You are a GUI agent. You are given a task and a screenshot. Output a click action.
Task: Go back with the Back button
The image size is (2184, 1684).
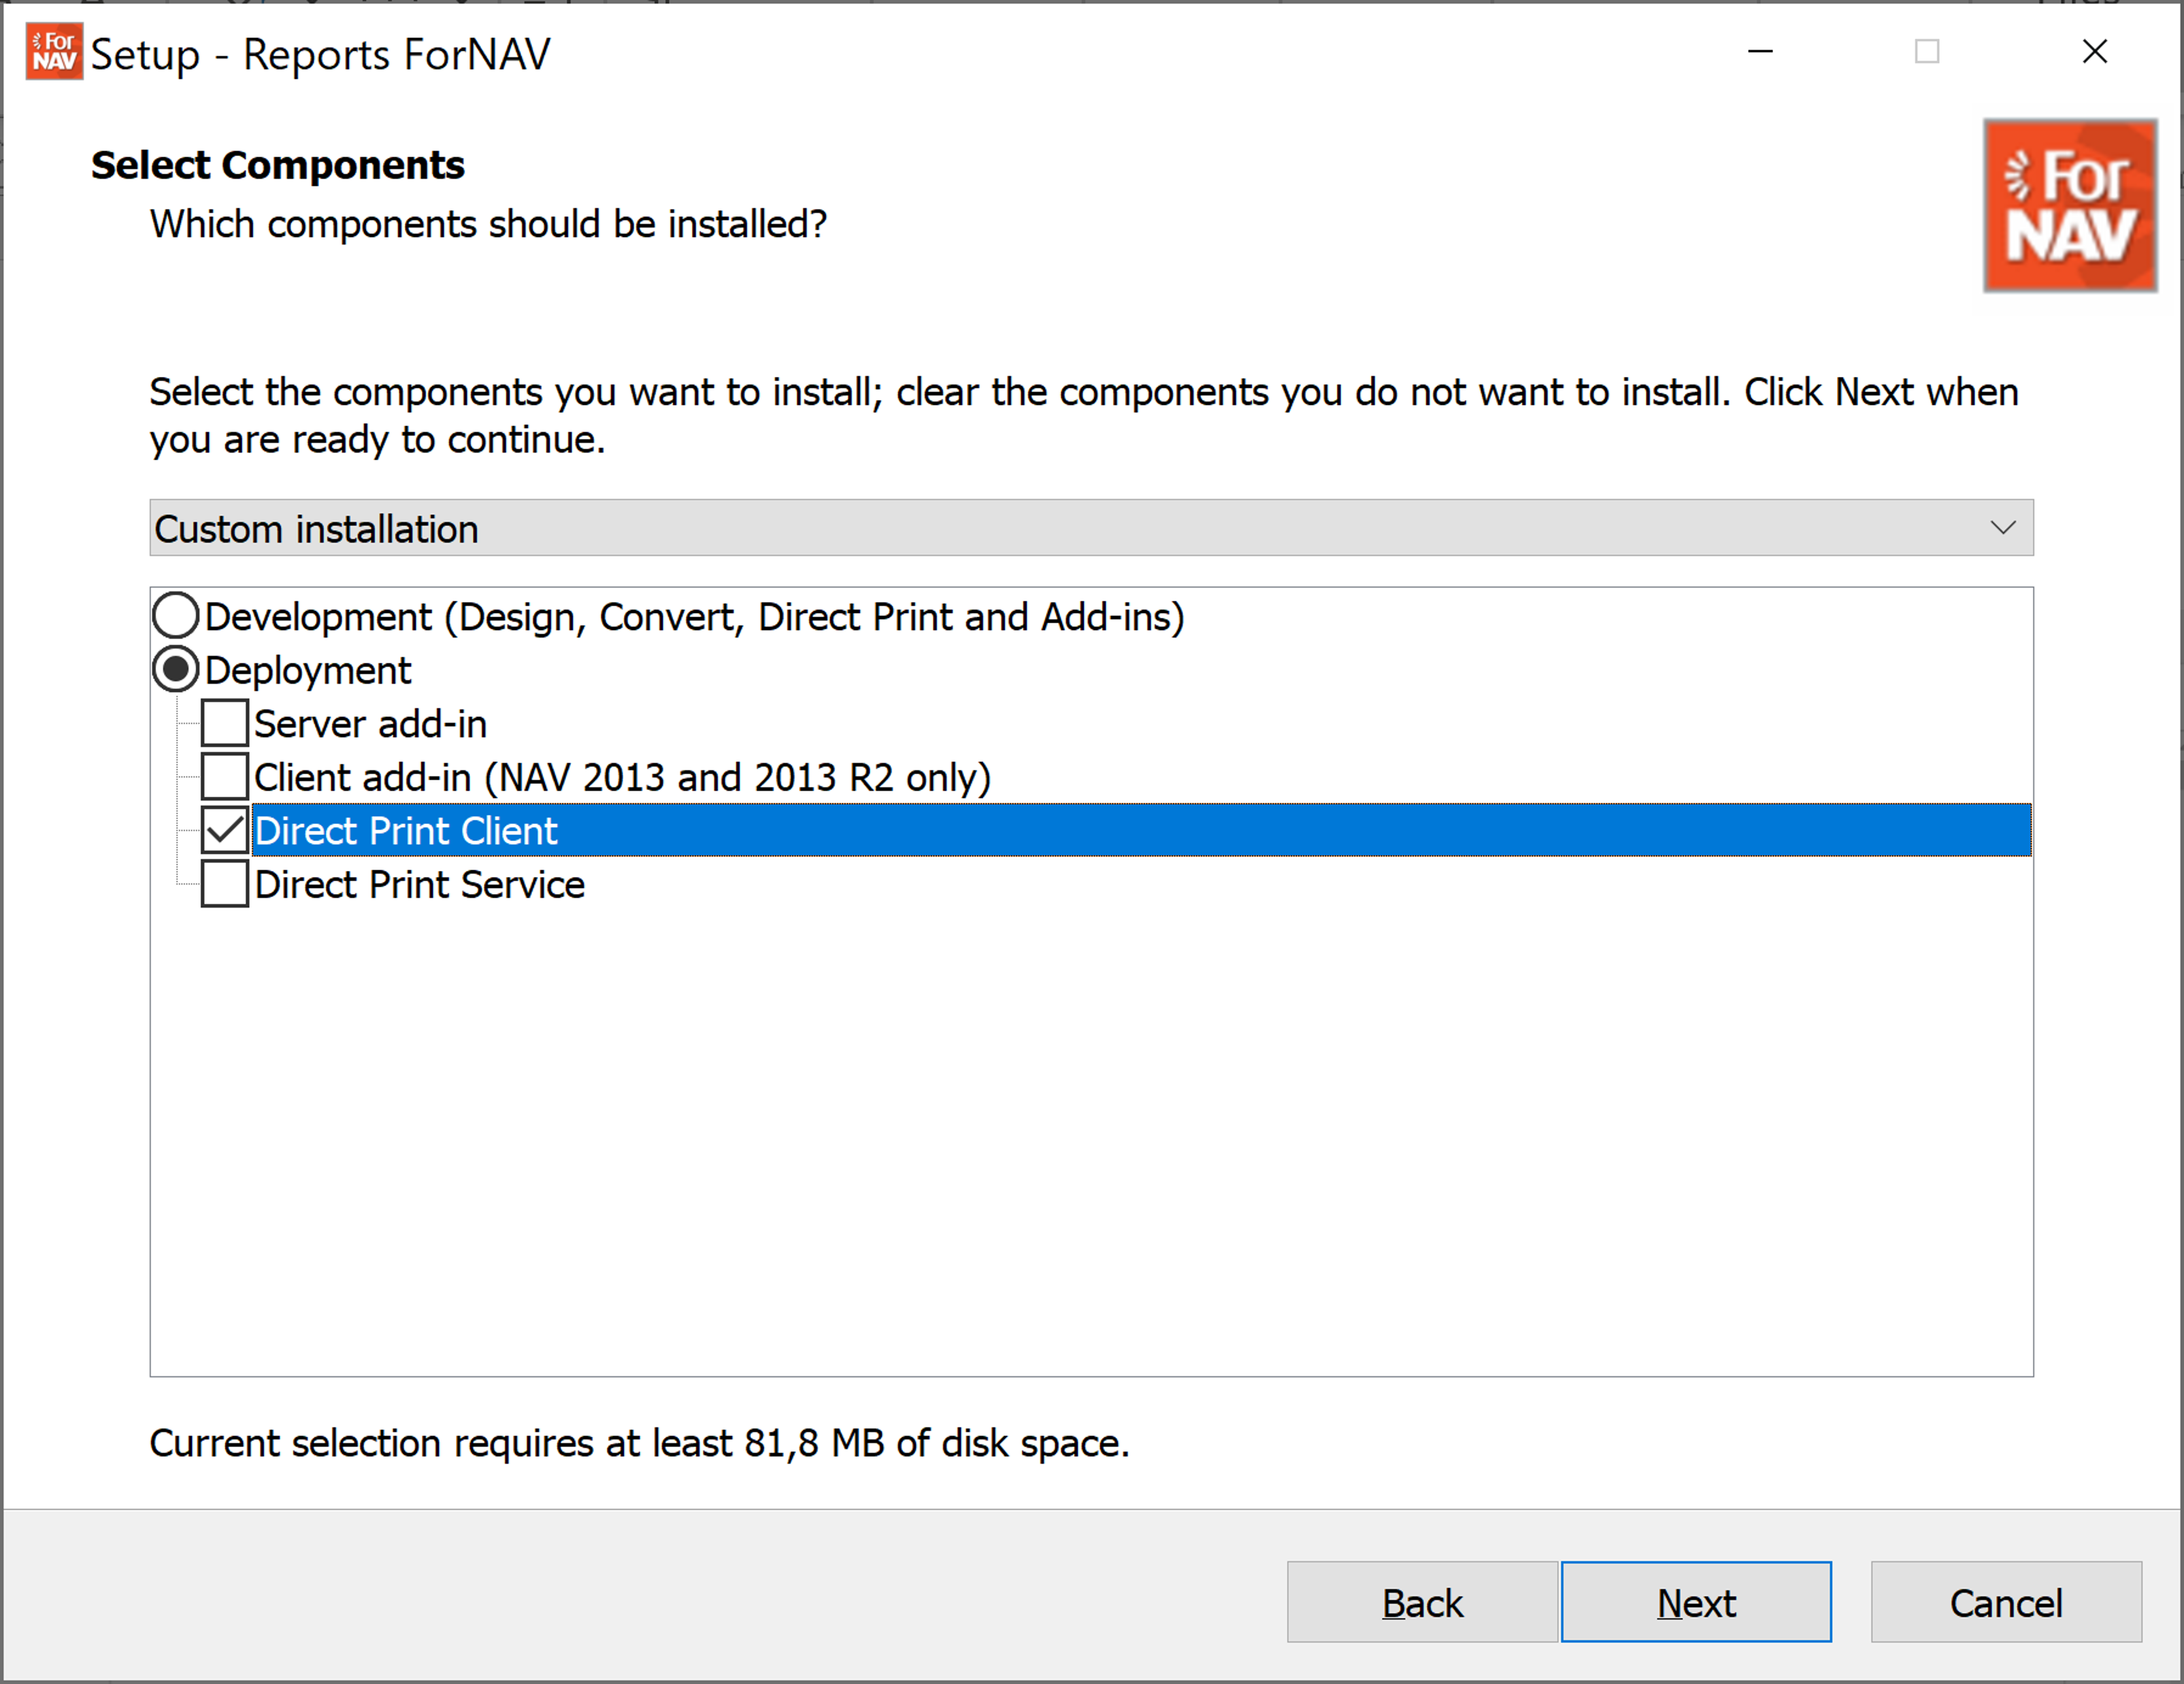point(1421,1602)
